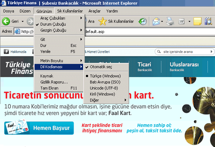Screen dimensions: 215x147
Task: Expand the Araç Çubukları submenu
Action: [x=59, y=18]
